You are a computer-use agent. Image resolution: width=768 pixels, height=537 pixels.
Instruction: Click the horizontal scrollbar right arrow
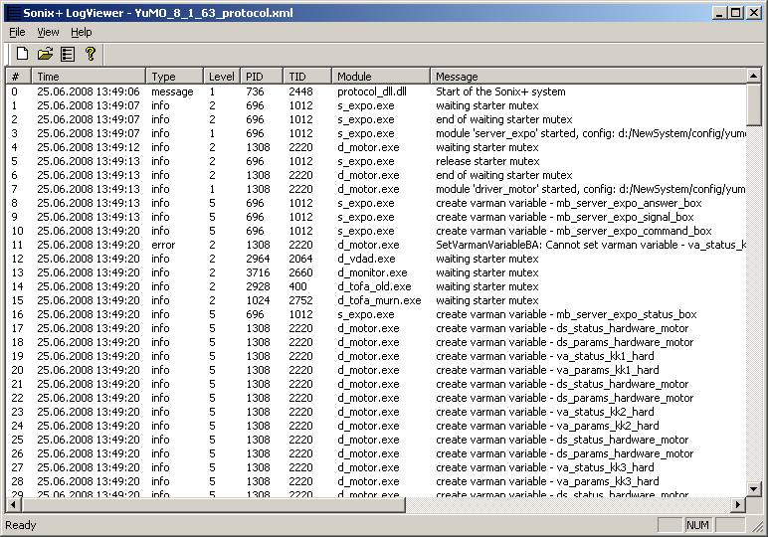(x=738, y=505)
